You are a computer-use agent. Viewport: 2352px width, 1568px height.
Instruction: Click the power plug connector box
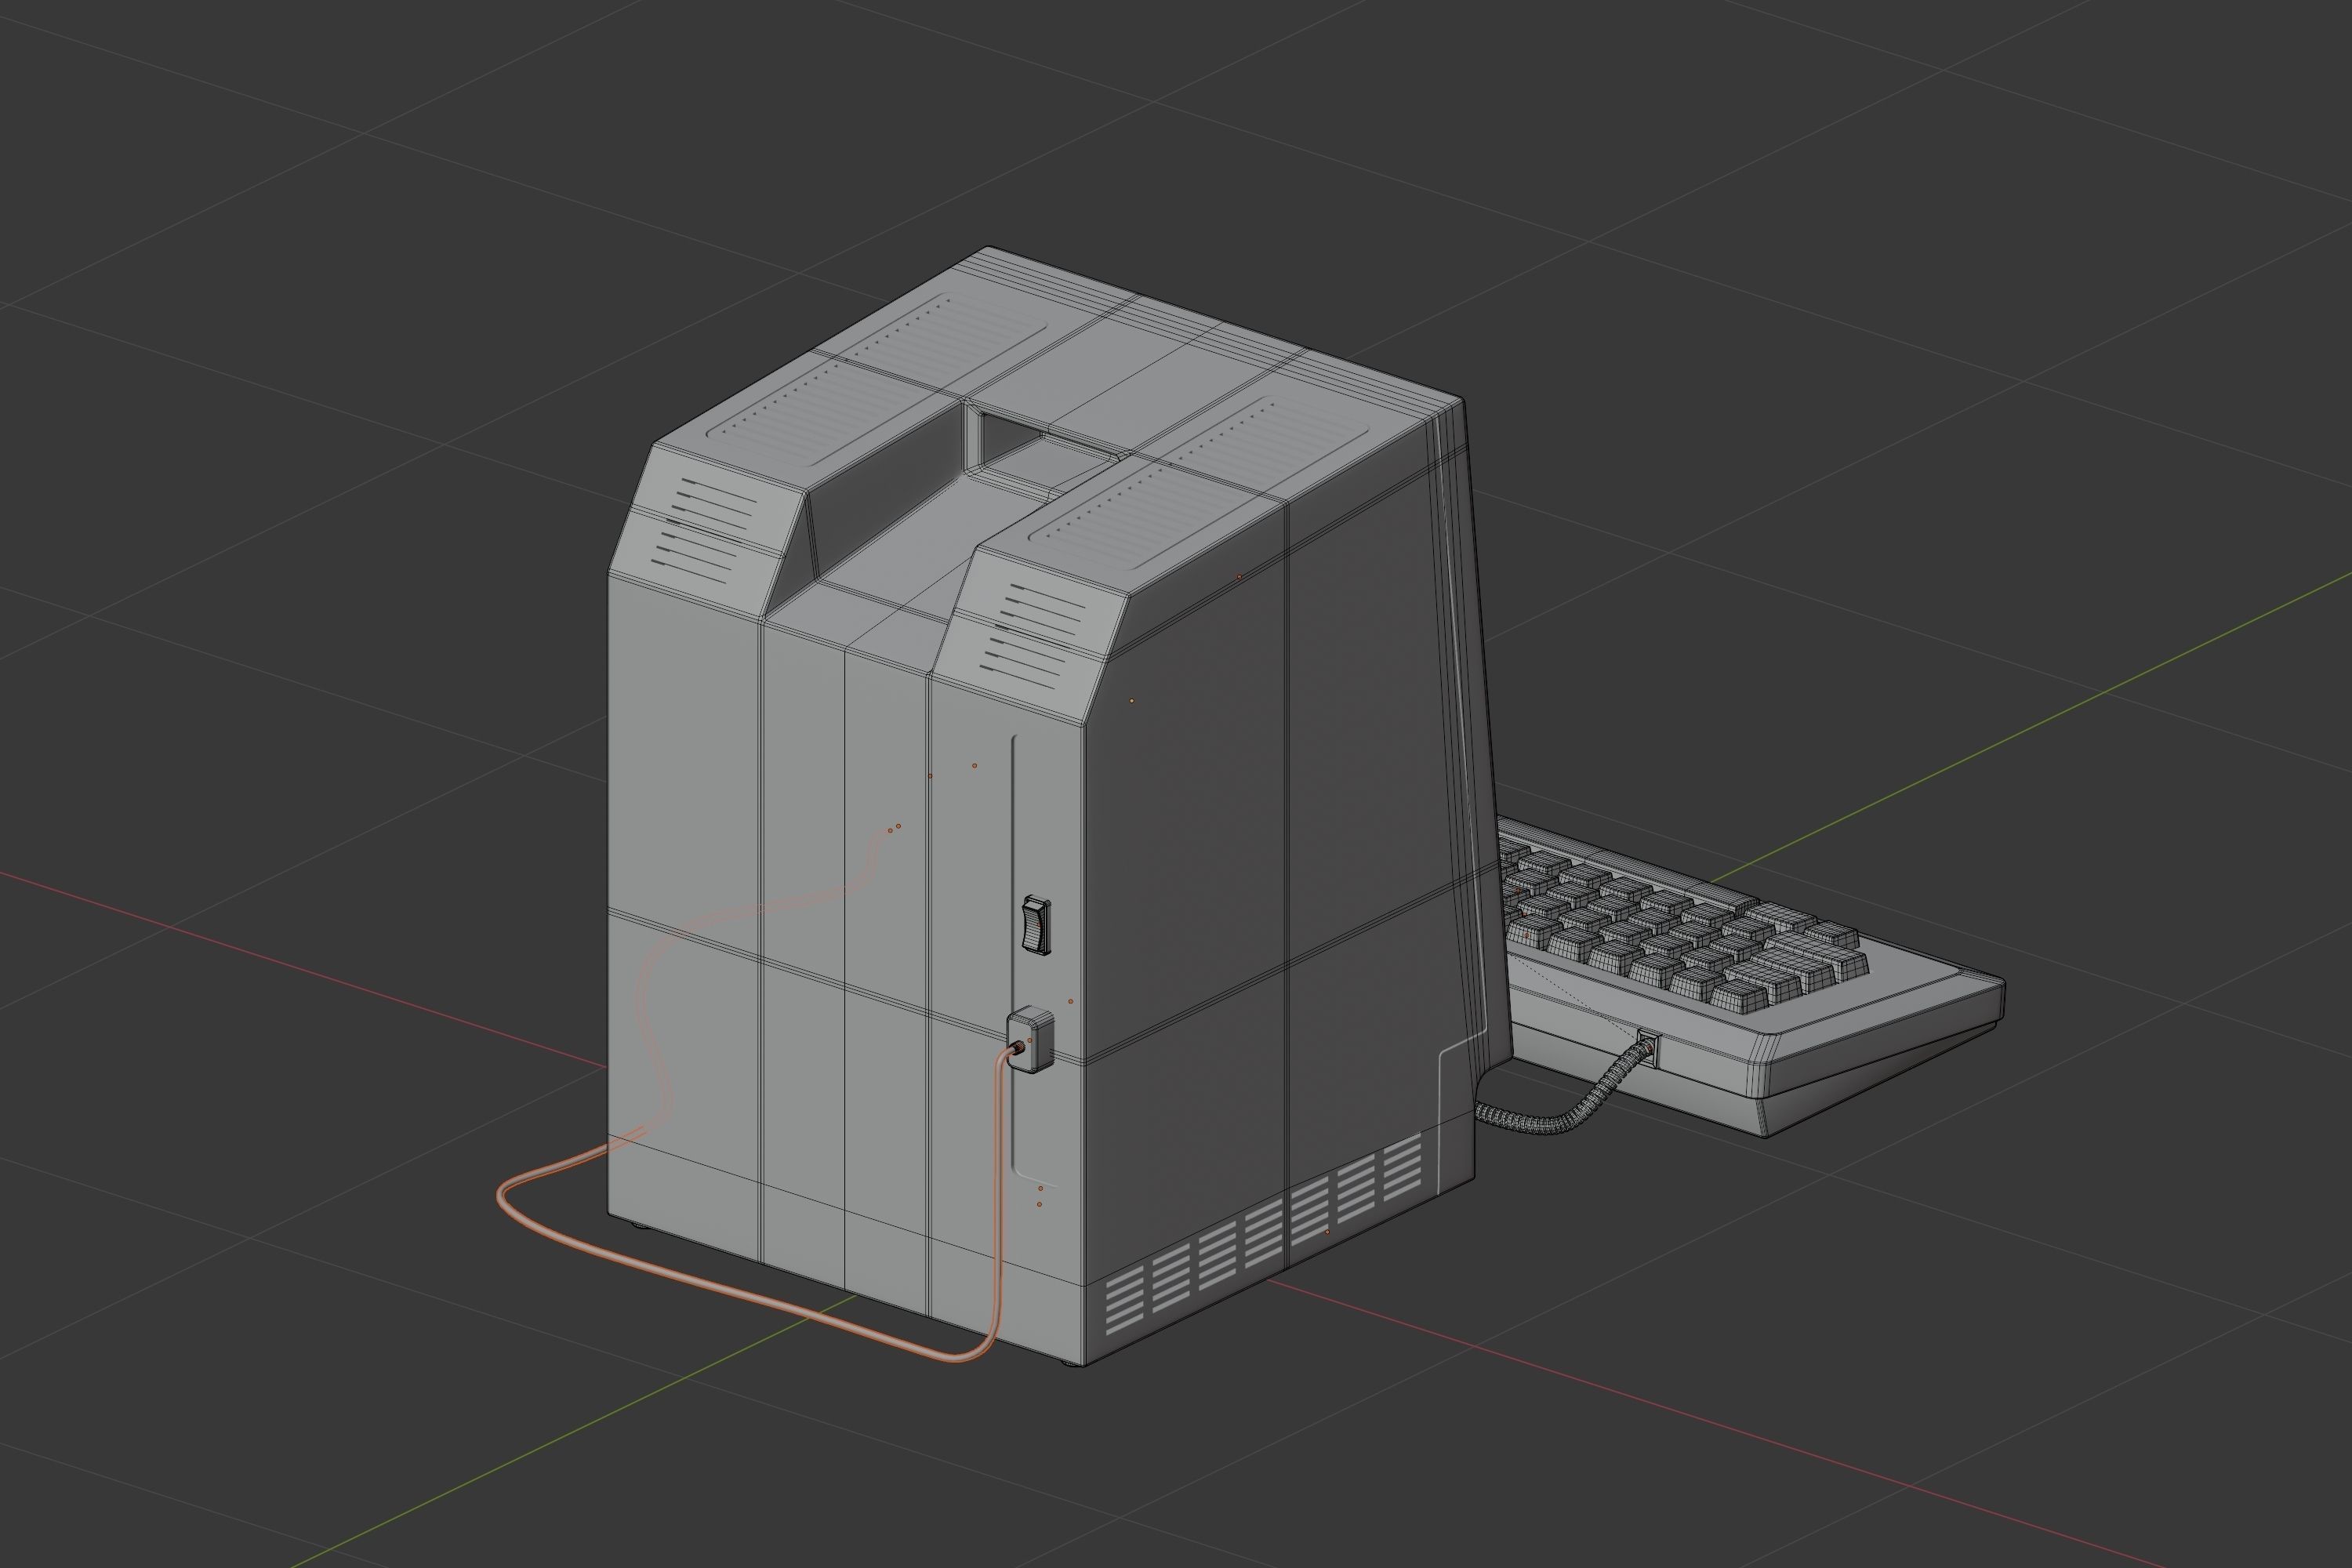tap(1029, 1041)
